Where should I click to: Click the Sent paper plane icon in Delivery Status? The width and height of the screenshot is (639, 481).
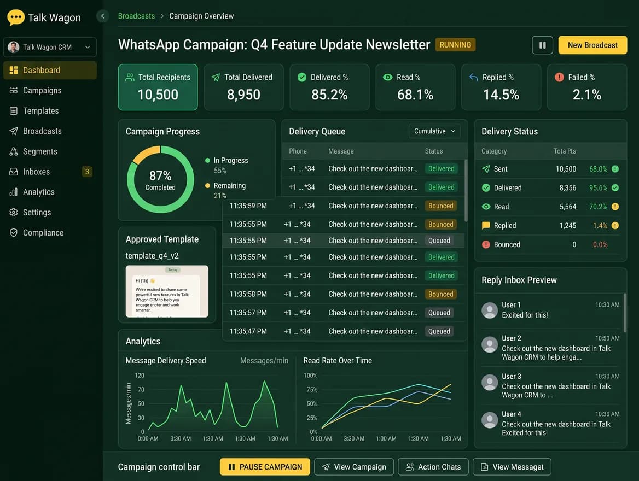tap(486, 169)
